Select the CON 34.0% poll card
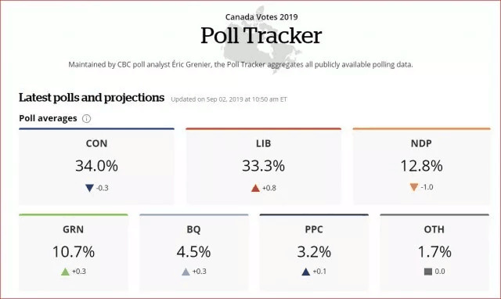 (96, 167)
